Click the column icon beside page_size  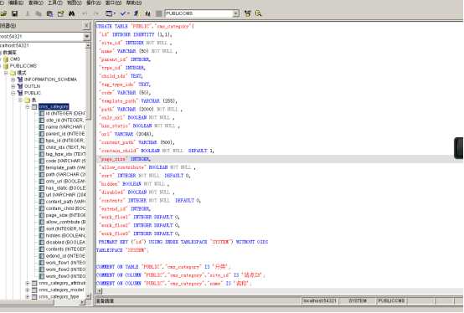click(42, 215)
